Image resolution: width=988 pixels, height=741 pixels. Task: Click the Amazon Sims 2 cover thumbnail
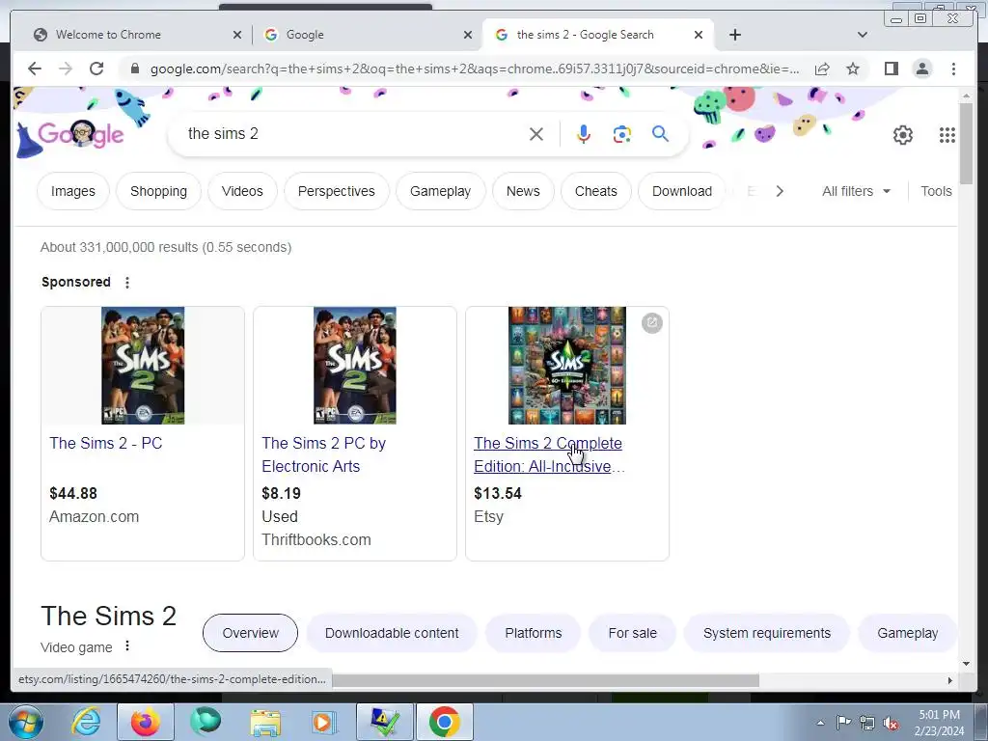click(x=143, y=366)
